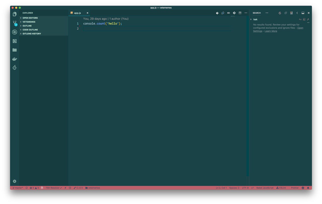
Task: Expand the replace field arrow beside kek
Action: [251, 19]
